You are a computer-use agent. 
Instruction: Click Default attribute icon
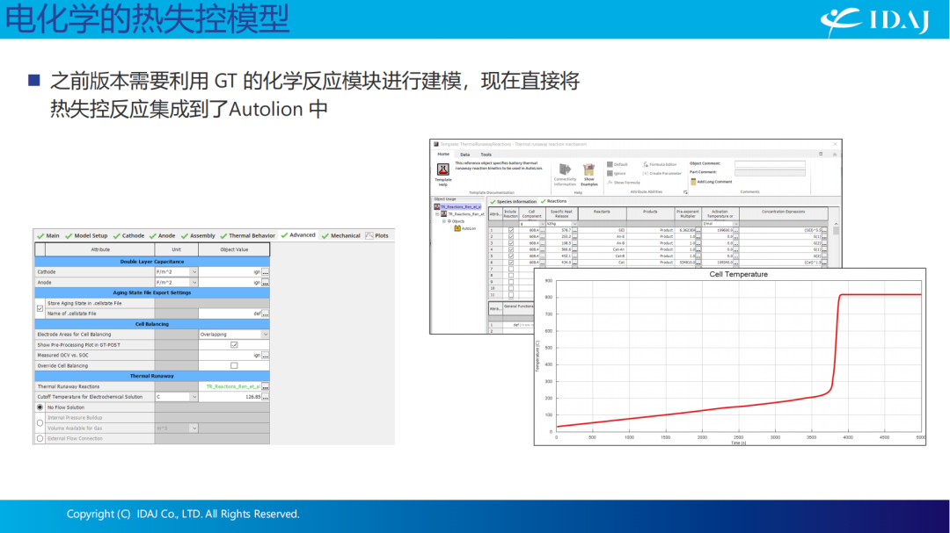coord(610,164)
